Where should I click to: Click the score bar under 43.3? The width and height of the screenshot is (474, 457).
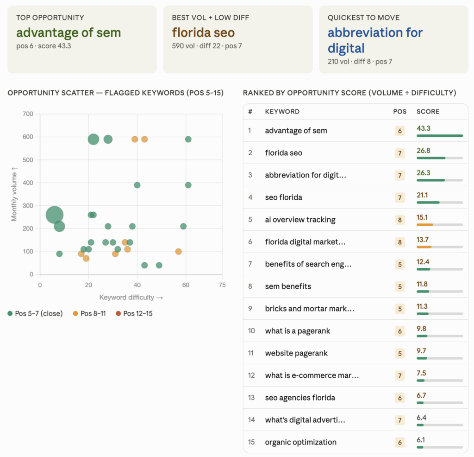click(440, 136)
